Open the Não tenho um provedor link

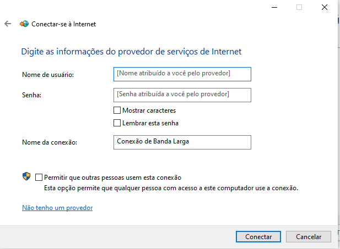coord(57,208)
